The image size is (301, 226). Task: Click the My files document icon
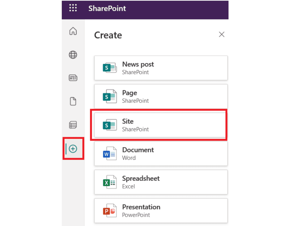coord(73,101)
